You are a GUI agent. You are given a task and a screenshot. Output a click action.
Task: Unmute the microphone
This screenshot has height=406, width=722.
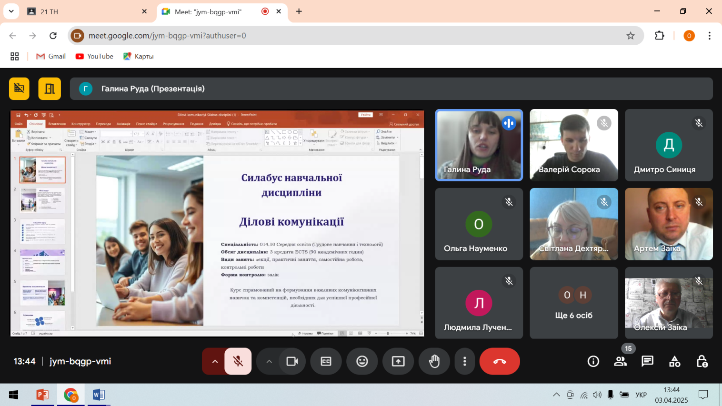238,361
